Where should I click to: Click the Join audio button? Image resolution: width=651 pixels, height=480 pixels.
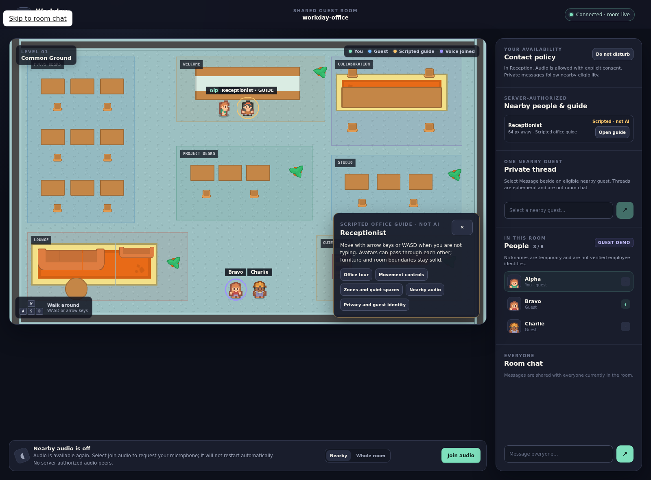click(461, 456)
